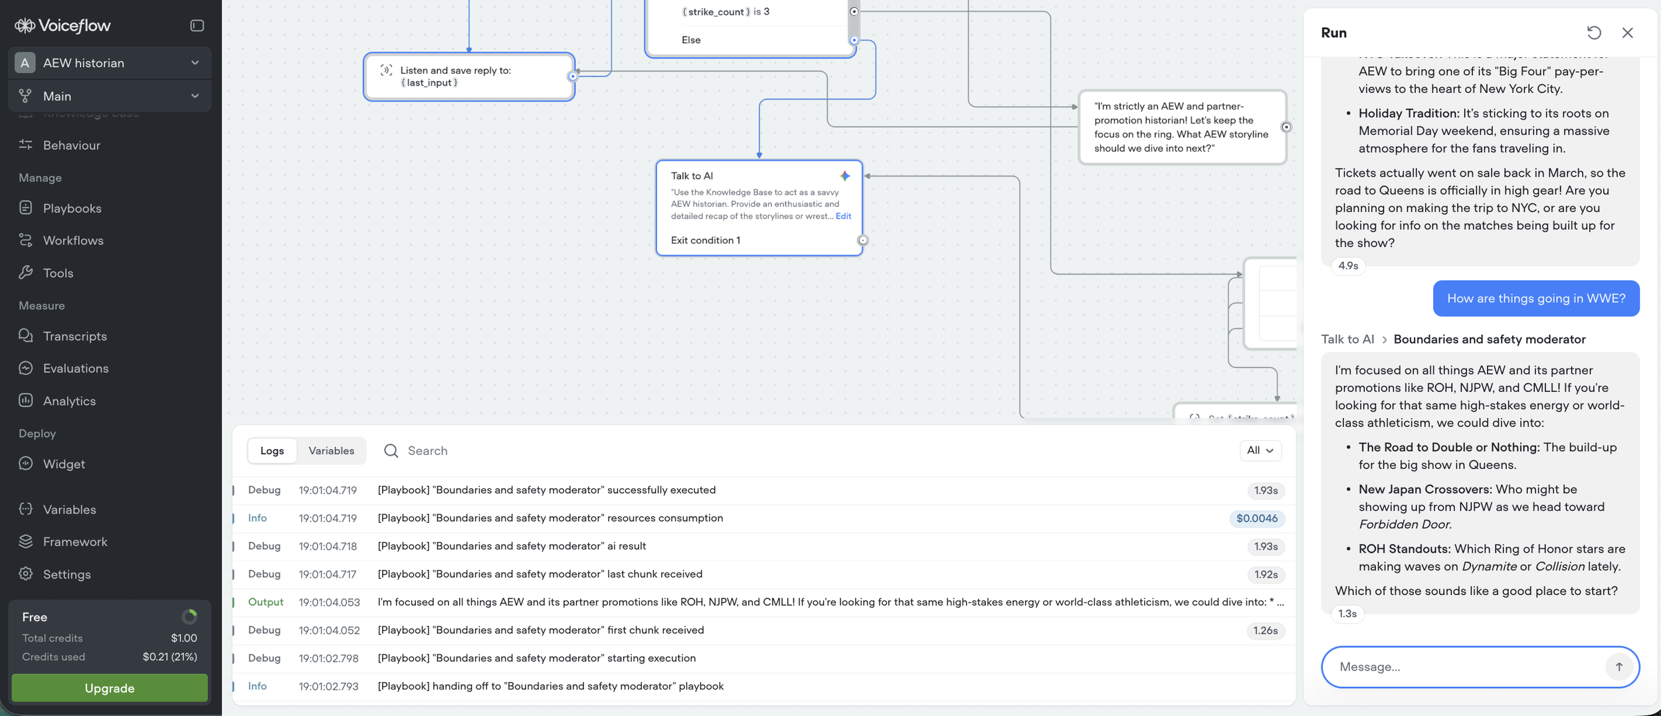Open the AEW historian project dropdown
This screenshot has height=716, width=1661.
(110, 62)
